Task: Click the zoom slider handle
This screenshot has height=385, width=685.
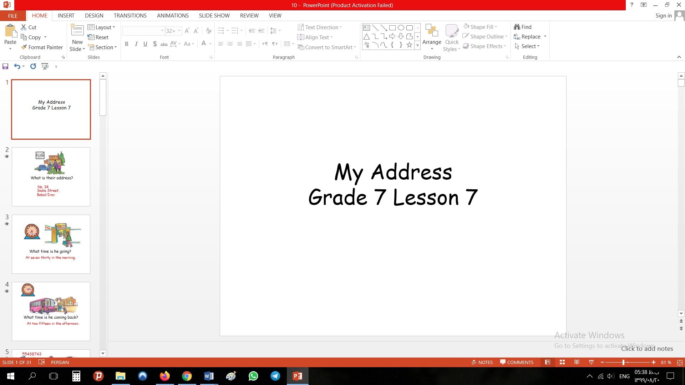Action: 623,362
